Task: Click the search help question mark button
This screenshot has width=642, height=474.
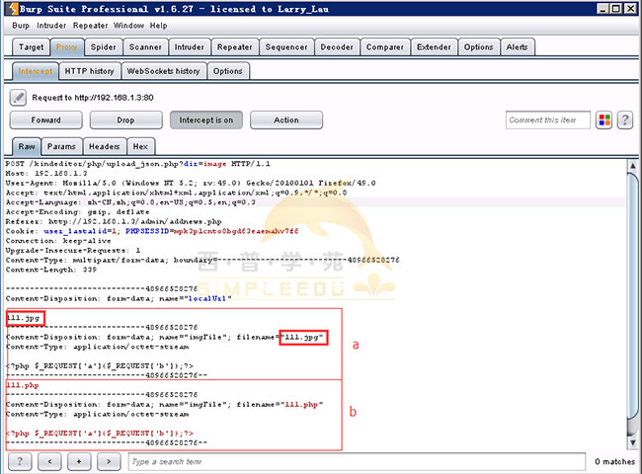Action: 19,462
